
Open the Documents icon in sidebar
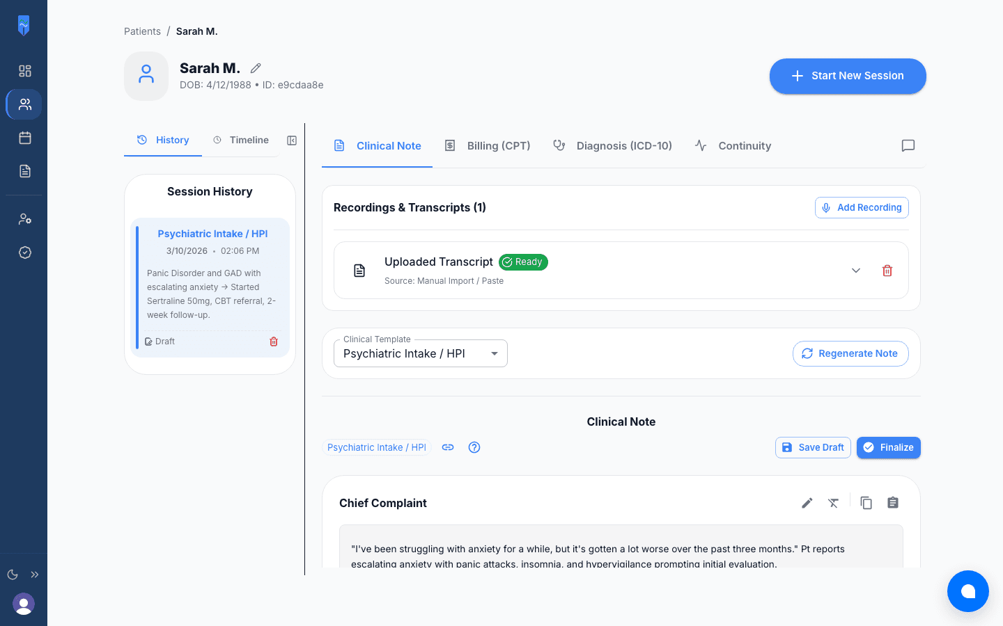[25, 171]
